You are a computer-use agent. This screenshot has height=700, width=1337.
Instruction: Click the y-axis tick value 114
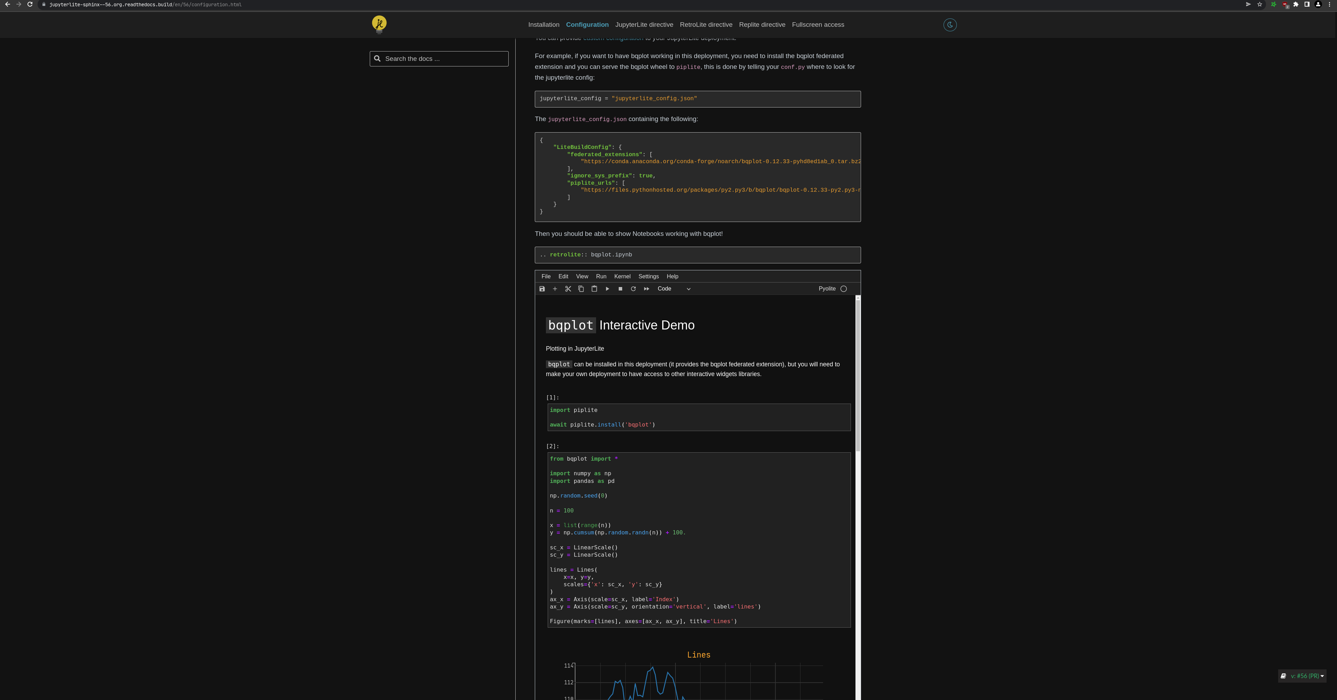coord(569,666)
